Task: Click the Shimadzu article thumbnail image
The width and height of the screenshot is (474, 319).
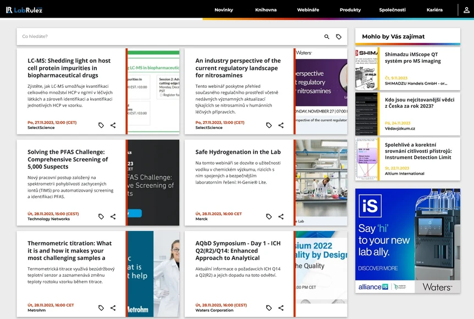Action: tap(366, 69)
